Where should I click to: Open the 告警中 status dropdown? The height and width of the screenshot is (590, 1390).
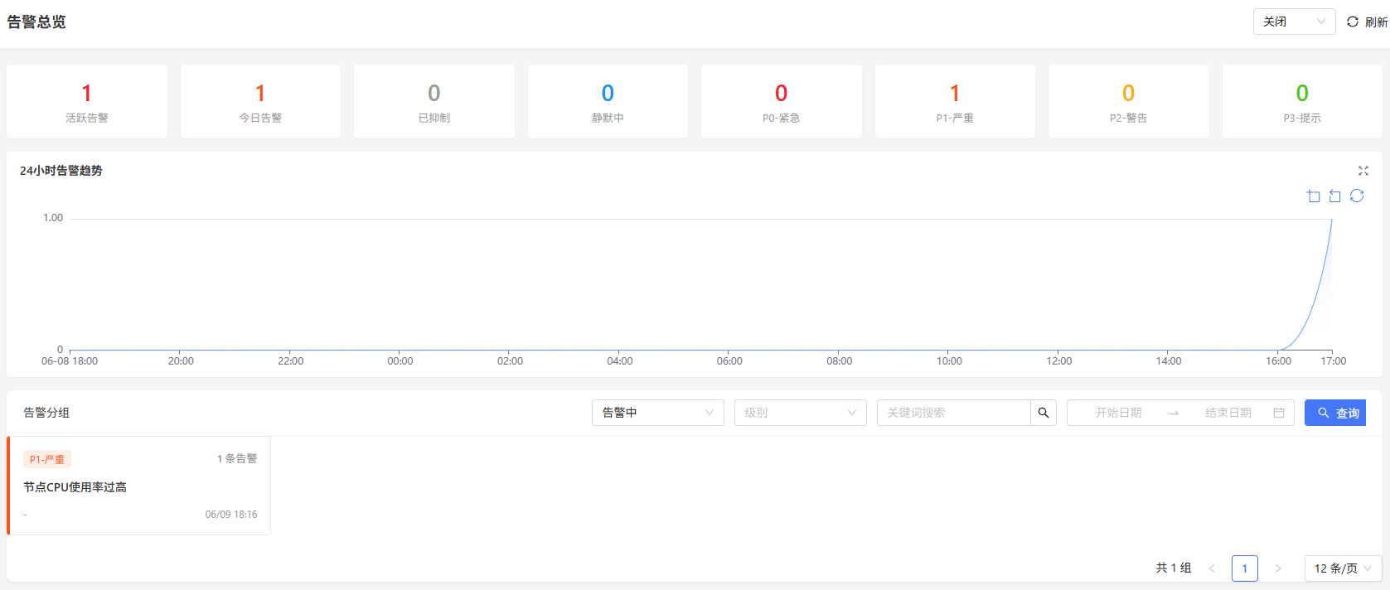[x=658, y=413]
